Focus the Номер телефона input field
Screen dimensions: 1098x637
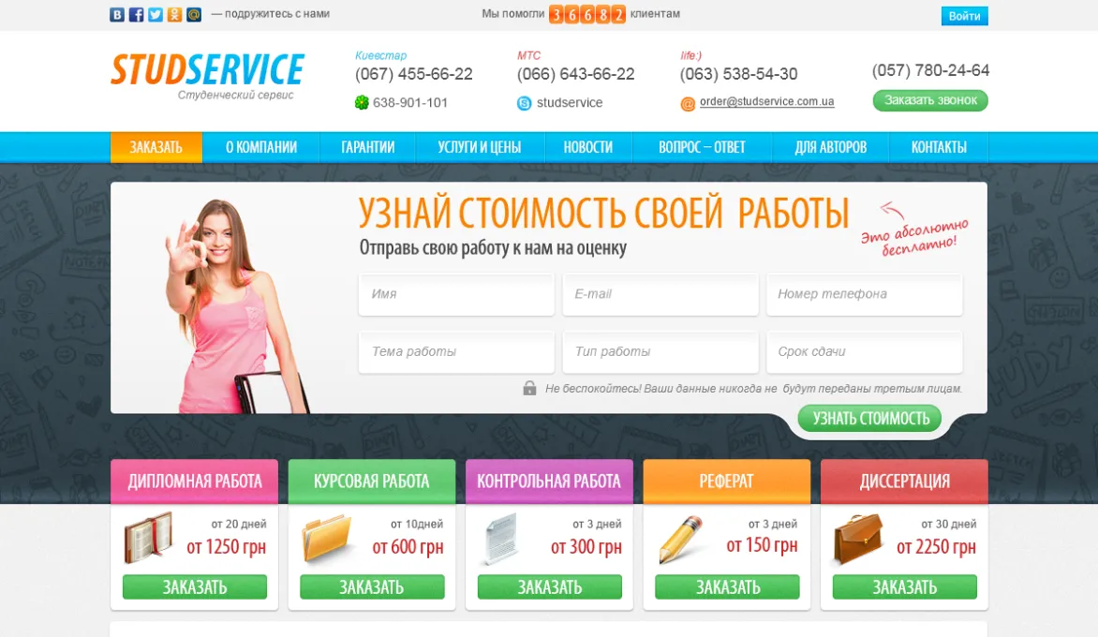click(x=864, y=294)
